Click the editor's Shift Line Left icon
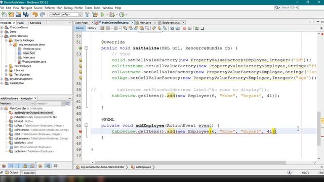The image size is (324, 182). [172, 28]
